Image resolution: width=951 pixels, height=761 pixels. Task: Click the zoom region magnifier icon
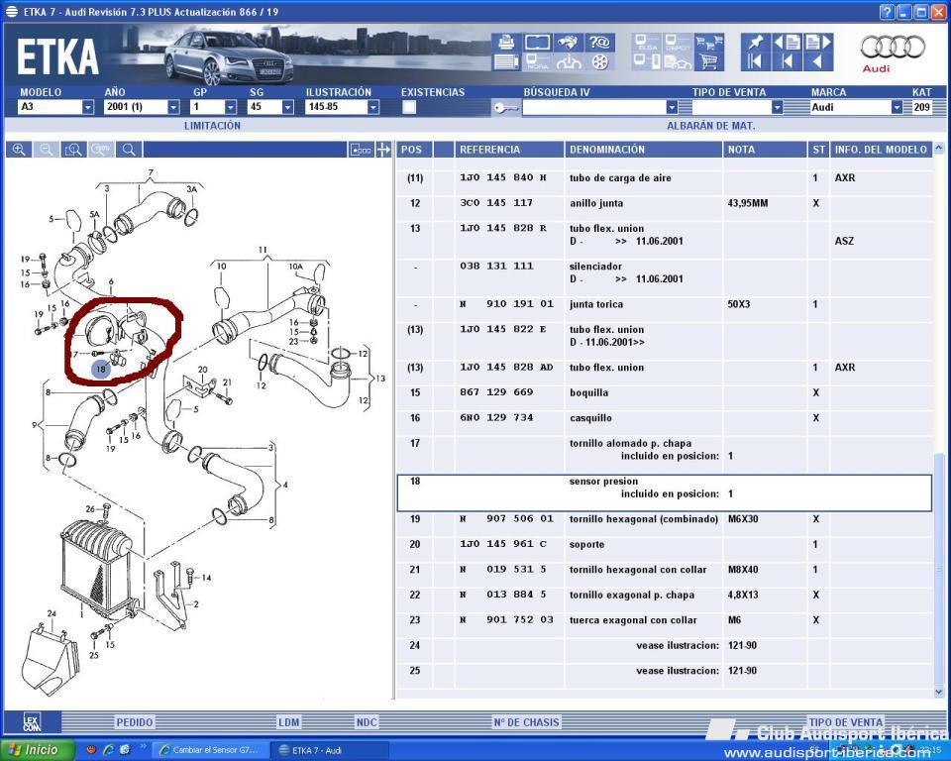73,150
